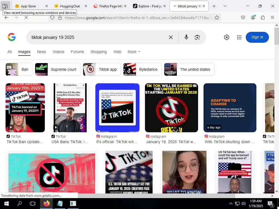Image resolution: width=279 pixels, height=209 pixels.
Task: Open U.S. TikTok ban officially set image
Action: point(129,172)
